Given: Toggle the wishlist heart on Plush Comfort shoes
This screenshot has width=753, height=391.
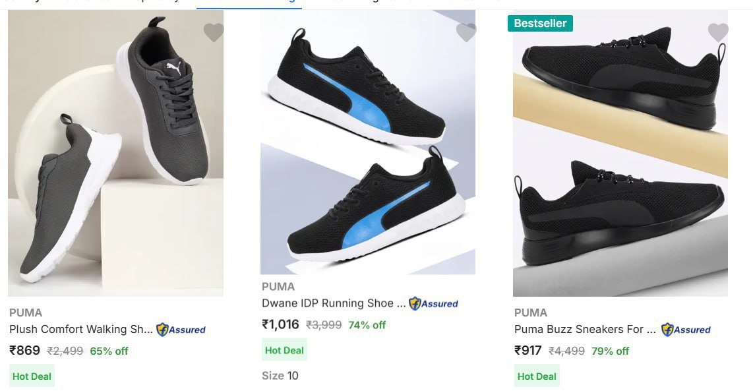Looking at the screenshot, I should pyautogui.click(x=214, y=32).
